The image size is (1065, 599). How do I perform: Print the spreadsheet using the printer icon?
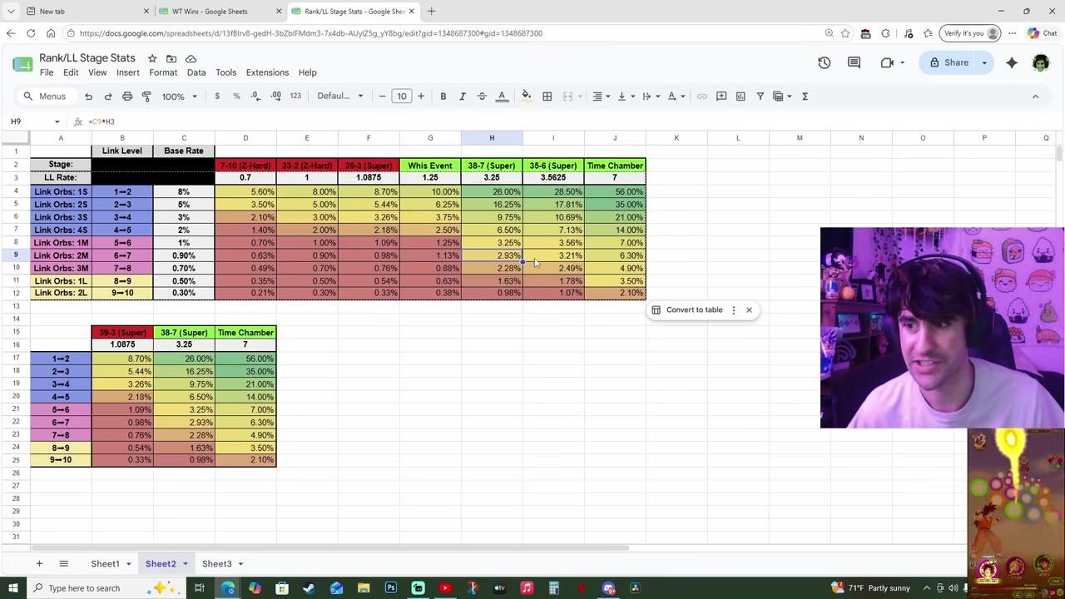[127, 97]
